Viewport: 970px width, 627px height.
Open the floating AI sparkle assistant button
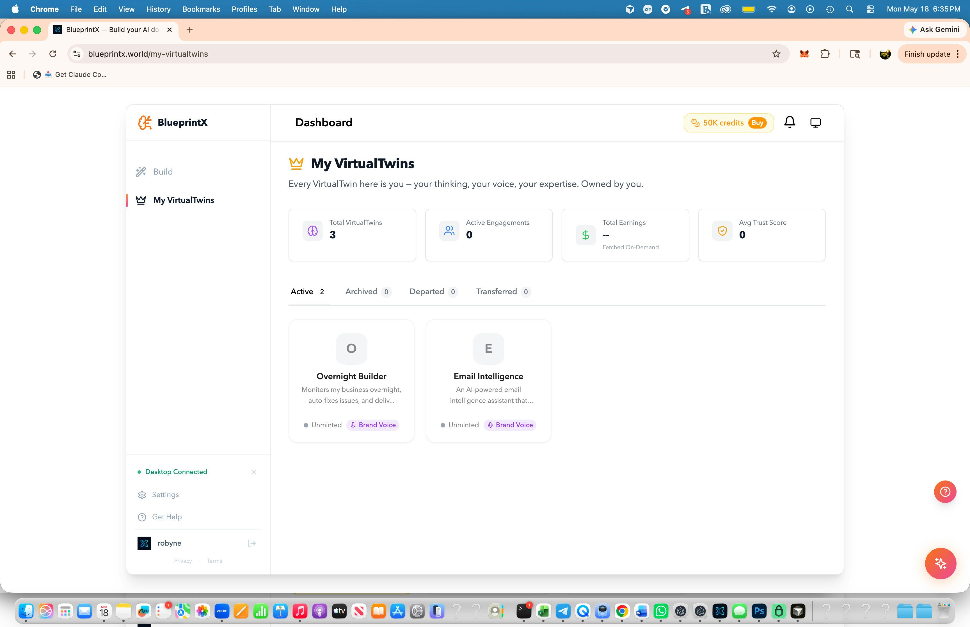(x=941, y=564)
